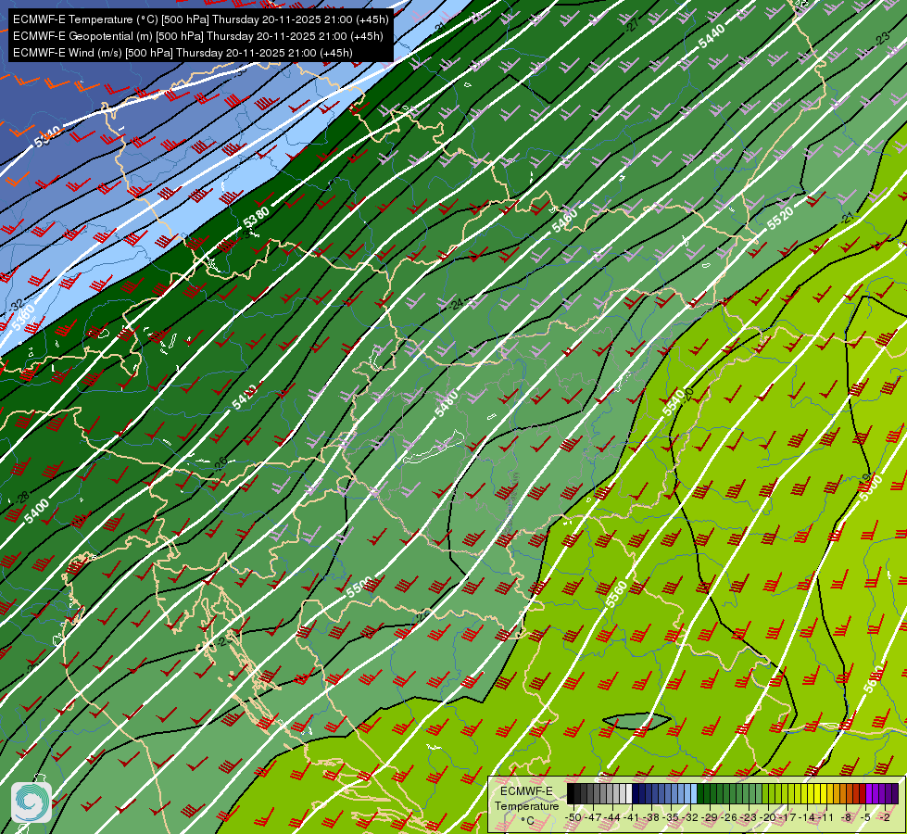Click the -27 isotherm label near top
This screenshot has width=907, height=834.
coord(632,24)
